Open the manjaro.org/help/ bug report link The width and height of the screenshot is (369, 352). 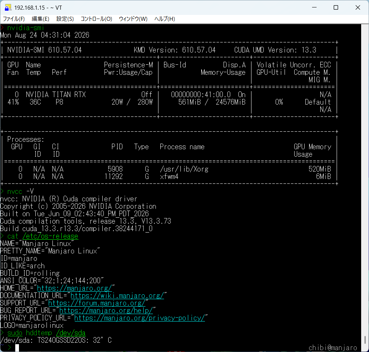coord(106,310)
